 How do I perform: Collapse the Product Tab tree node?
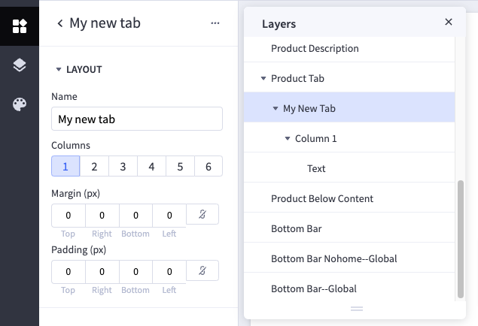pos(263,78)
